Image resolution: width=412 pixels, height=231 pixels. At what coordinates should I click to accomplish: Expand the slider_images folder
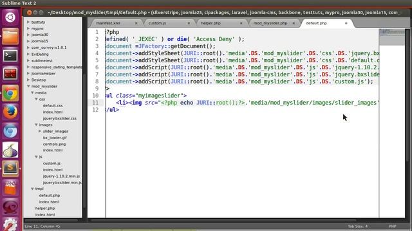40,131
